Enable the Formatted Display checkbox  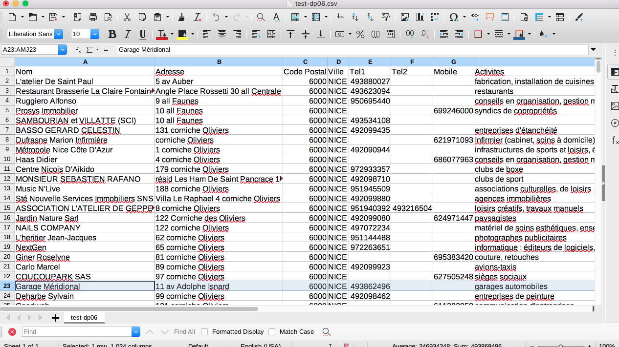click(x=204, y=332)
